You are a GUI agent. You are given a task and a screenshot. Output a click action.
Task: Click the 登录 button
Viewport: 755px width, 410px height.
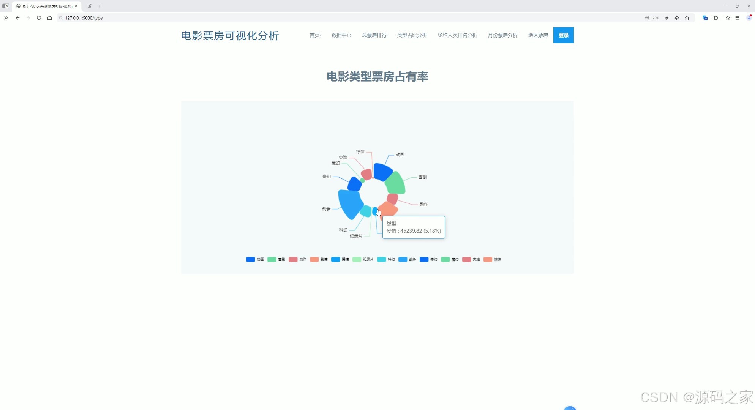tap(563, 35)
